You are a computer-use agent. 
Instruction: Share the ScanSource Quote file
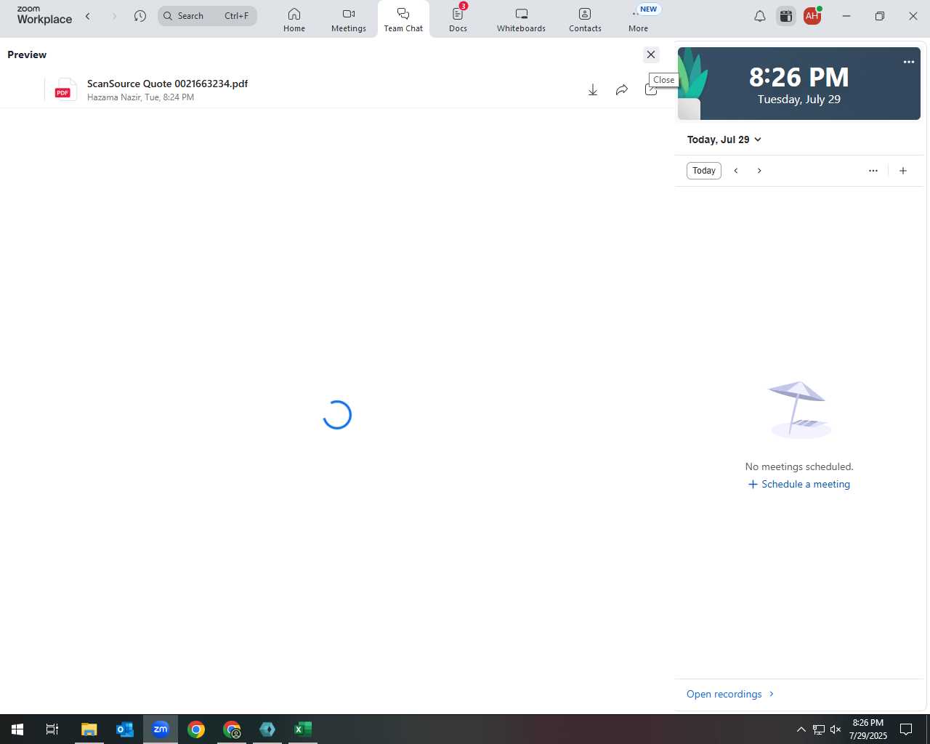622,89
